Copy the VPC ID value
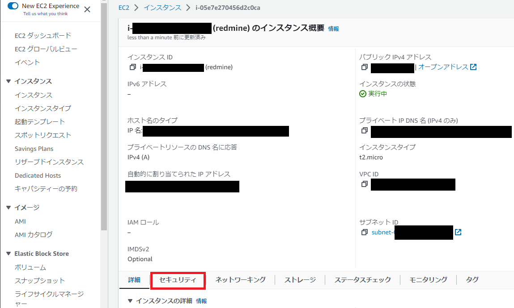The width and height of the screenshot is (514, 308). coord(364,184)
